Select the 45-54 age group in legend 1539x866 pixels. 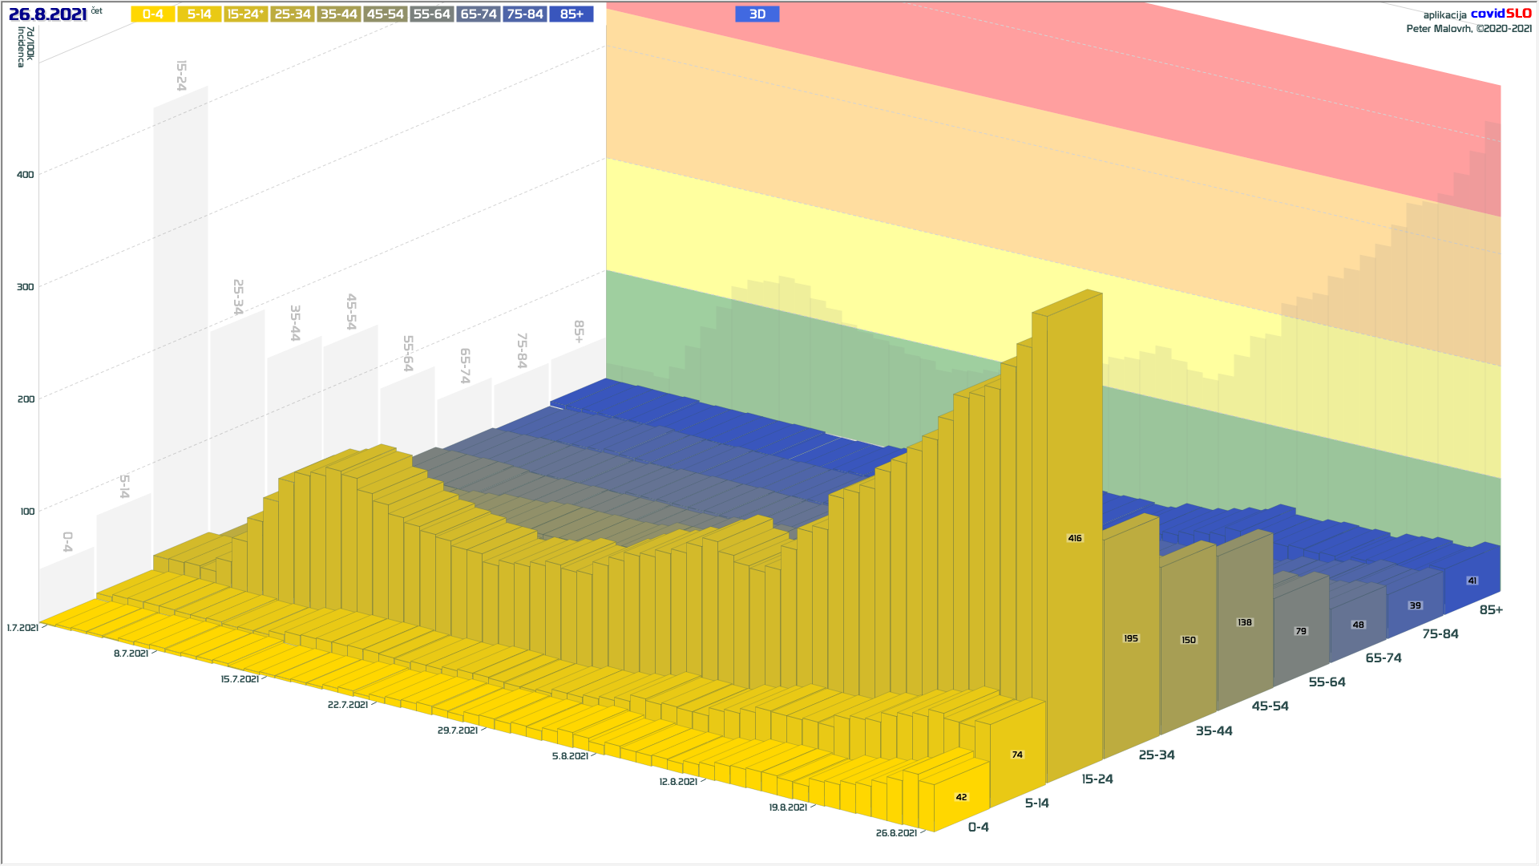click(x=386, y=14)
